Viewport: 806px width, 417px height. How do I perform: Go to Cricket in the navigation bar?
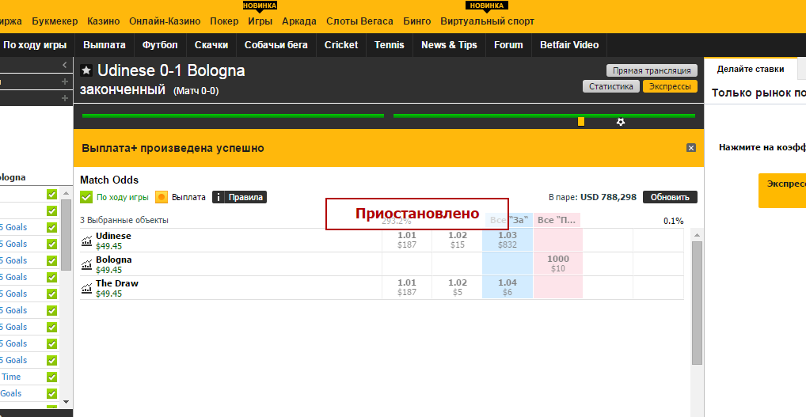[x=340, y=45]
